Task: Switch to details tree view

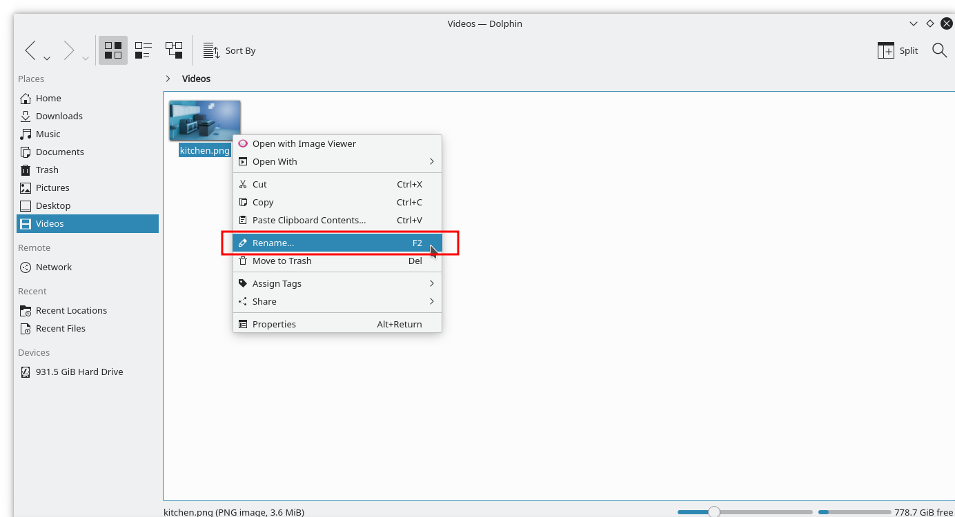Action: (174, 50)
